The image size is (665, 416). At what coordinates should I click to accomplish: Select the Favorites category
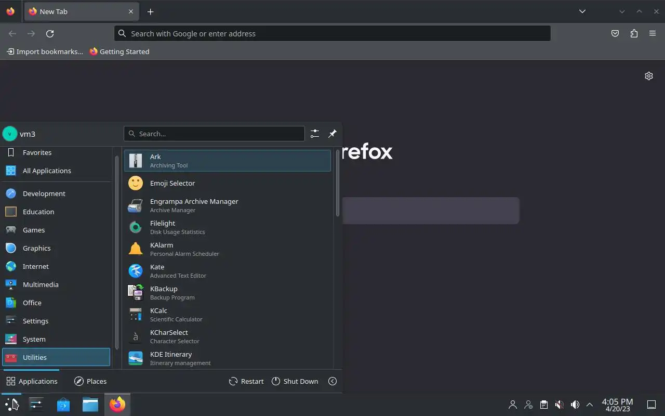click(56, 152)
